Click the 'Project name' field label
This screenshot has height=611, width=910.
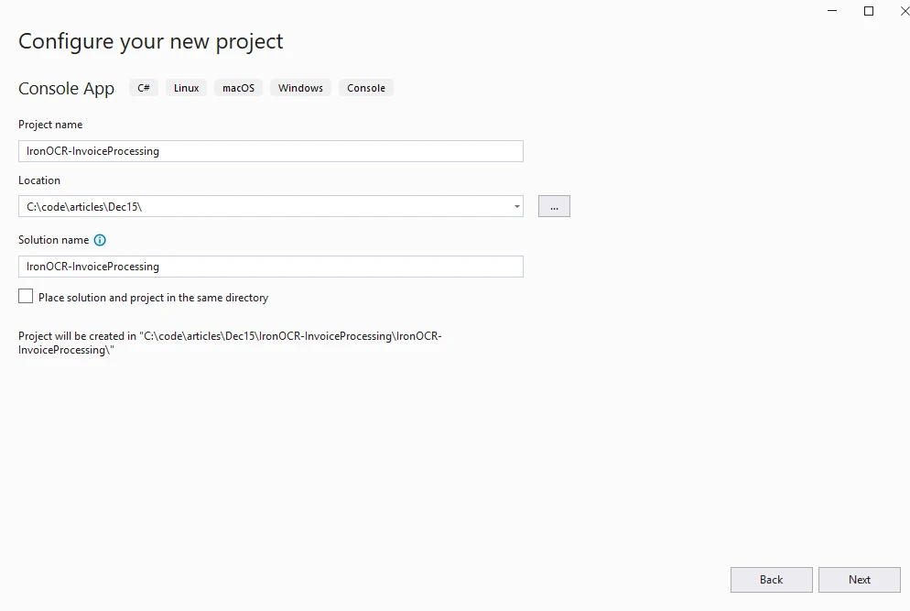click(x=50, y=125)
